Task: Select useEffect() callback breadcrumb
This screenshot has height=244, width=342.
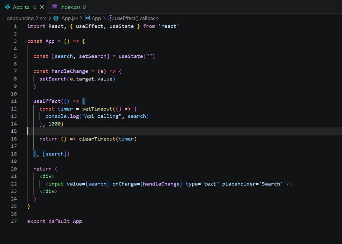Action: 136,18
